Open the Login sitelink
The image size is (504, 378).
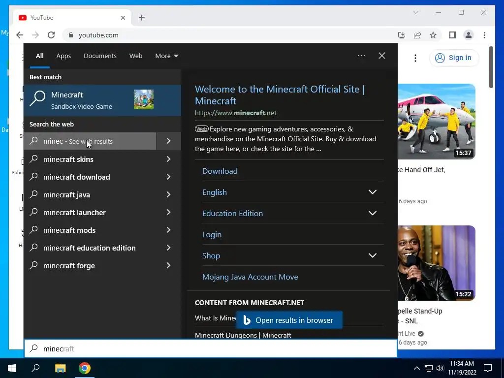pos(212,235)
